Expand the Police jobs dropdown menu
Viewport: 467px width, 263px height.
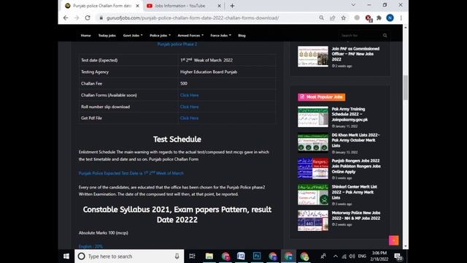[x=161, y=36]
